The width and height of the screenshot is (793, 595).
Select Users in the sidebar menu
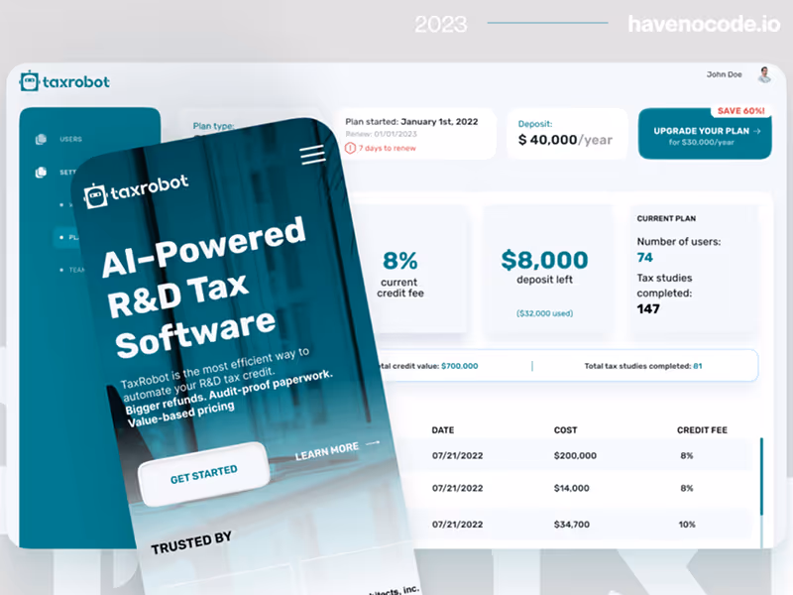(70, 139)
